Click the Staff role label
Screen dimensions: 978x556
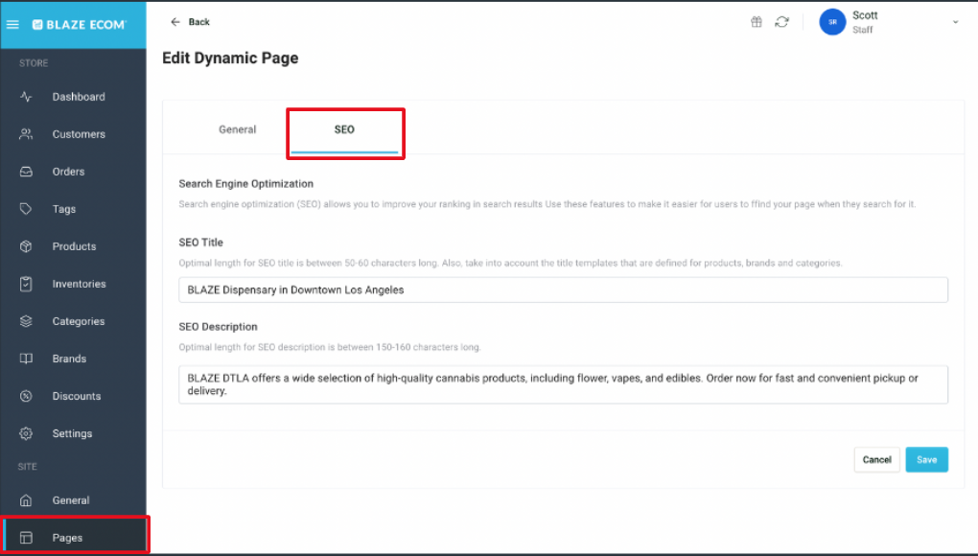tap(863, 30)
